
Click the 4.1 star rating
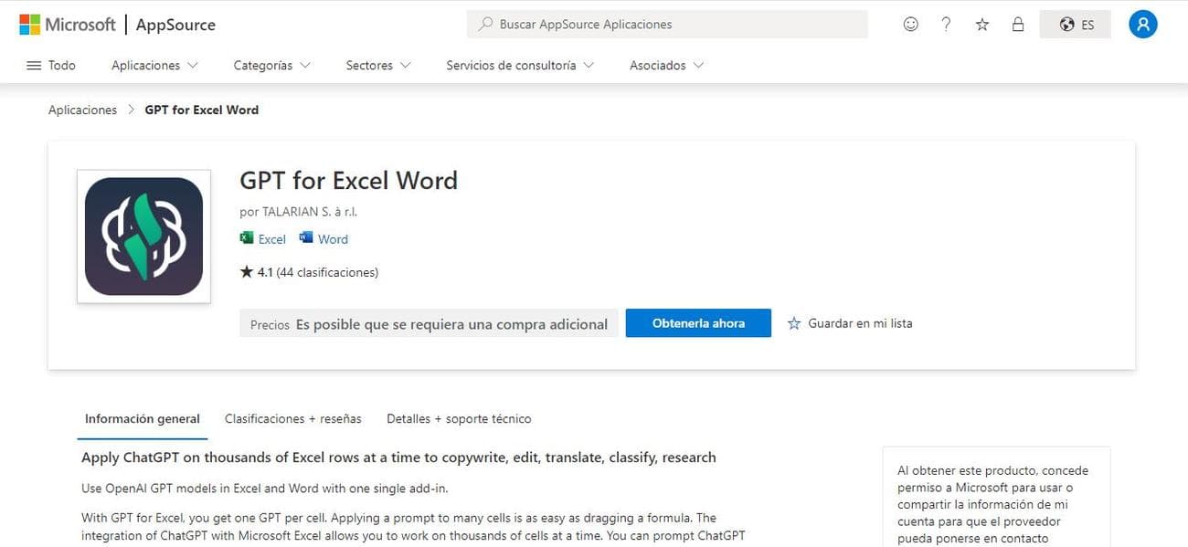tap(256, 272)
